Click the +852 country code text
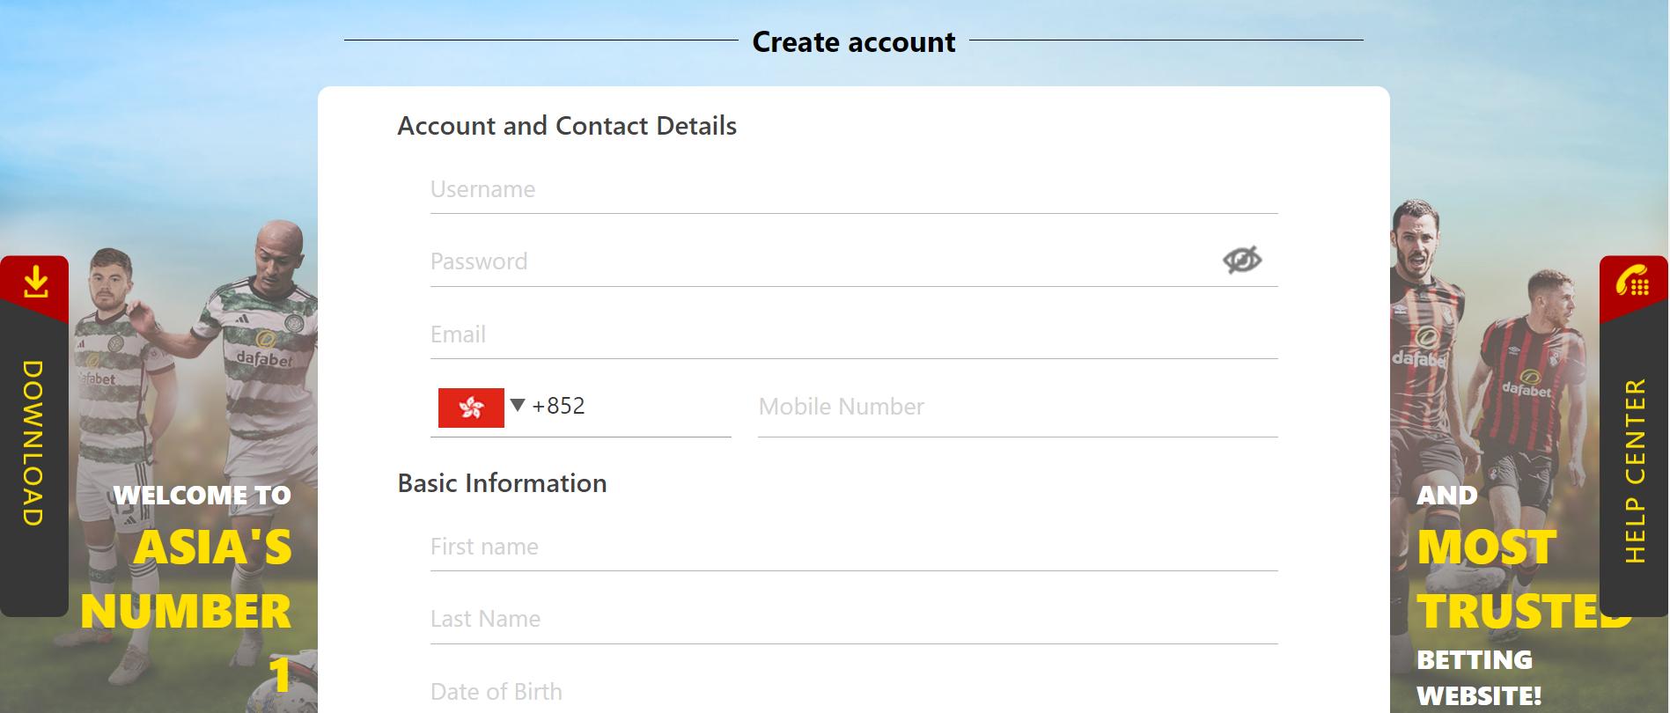 (558, 406)
